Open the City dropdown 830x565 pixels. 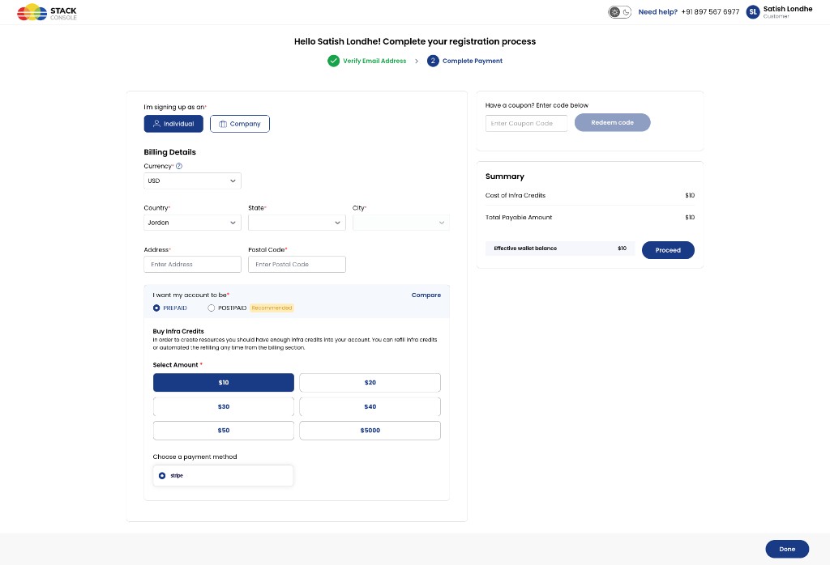(x=400, y=223)
